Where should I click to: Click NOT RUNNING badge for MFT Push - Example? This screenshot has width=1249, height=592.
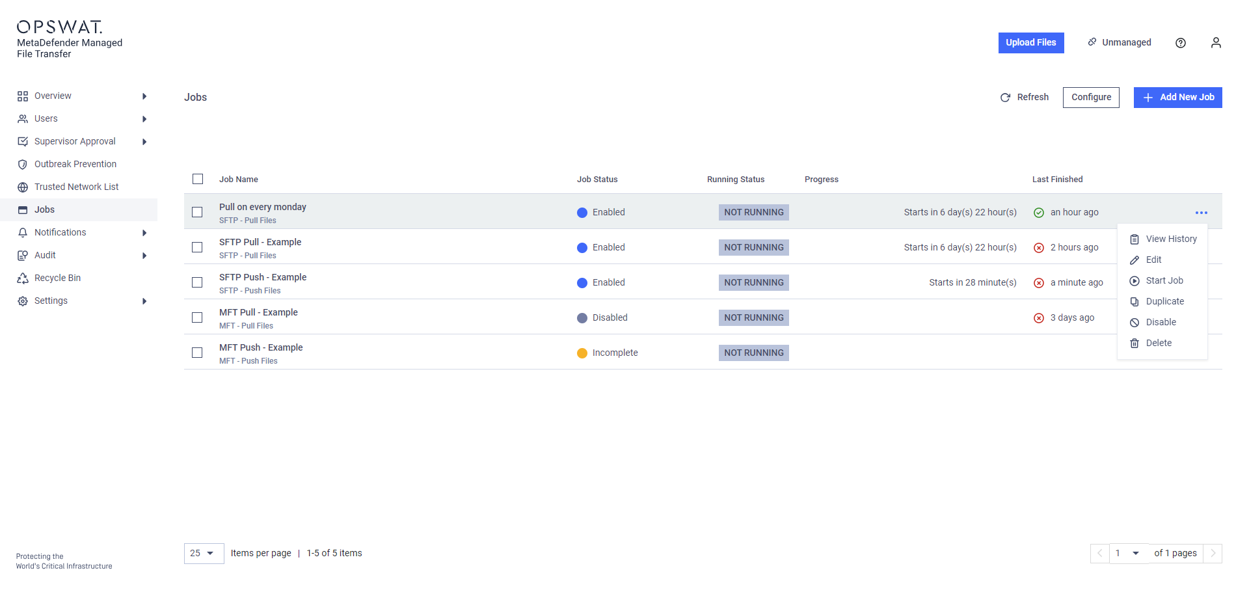(x=754, y=353)
